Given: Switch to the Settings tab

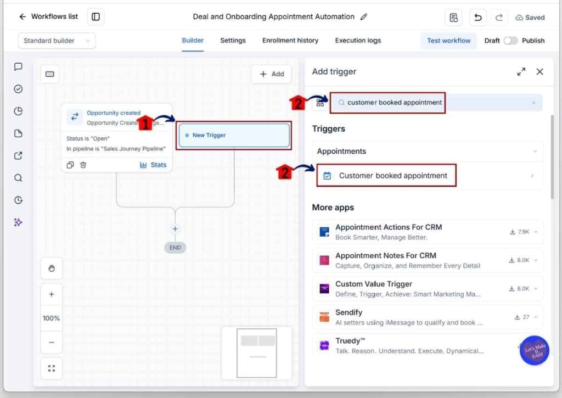Looking at the screenshot, I should pyautogui.click(x=233, y=41).
